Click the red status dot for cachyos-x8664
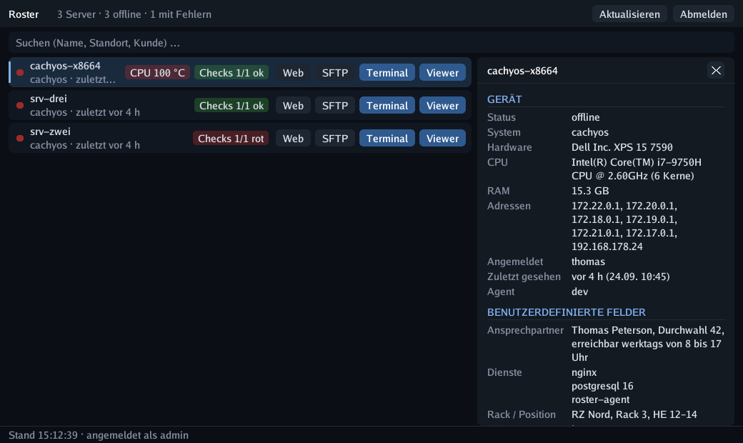The image size is (743, 443). [20, 72]
